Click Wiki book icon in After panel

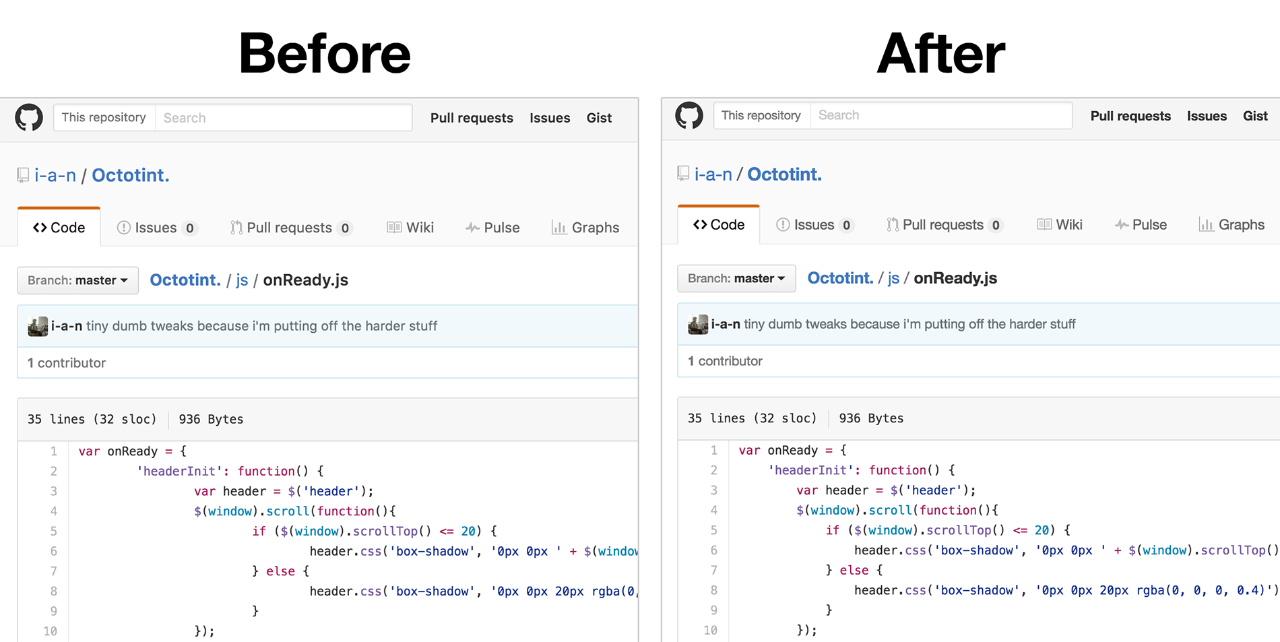click(x=1044, y=224)
